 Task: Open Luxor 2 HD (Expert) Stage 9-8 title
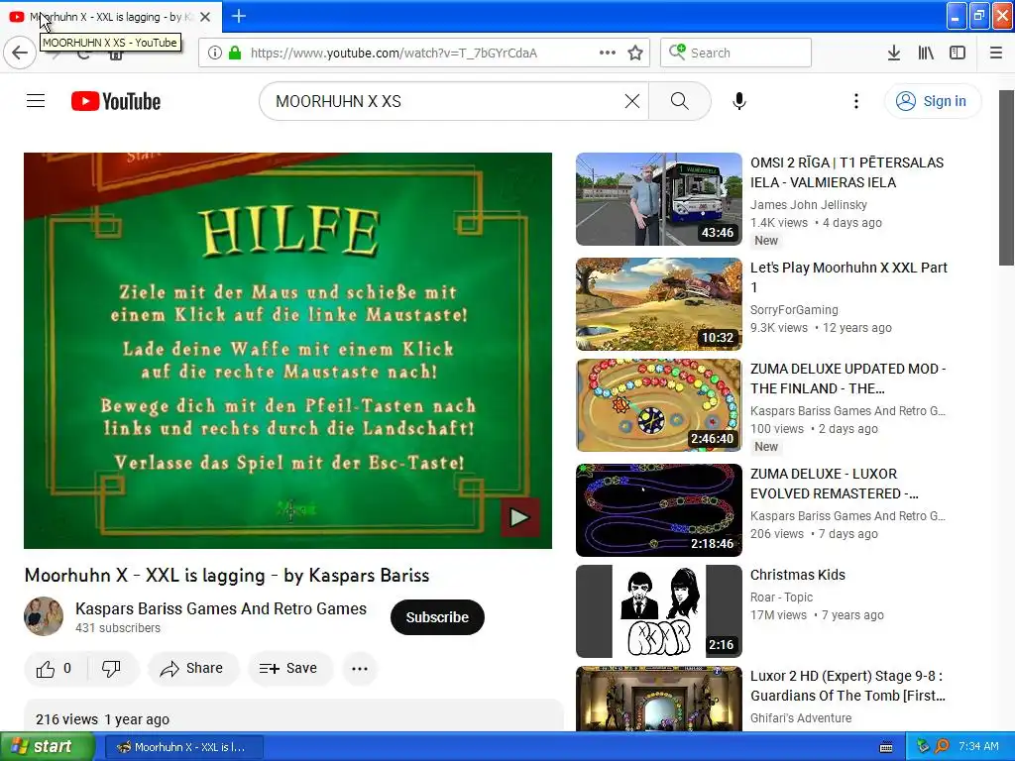pos(847,686)
